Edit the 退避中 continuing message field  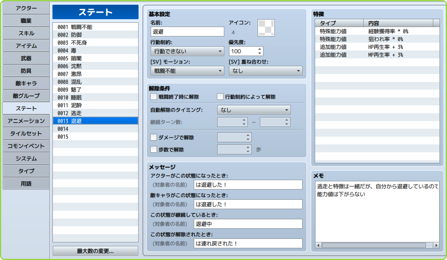point(248,224)
